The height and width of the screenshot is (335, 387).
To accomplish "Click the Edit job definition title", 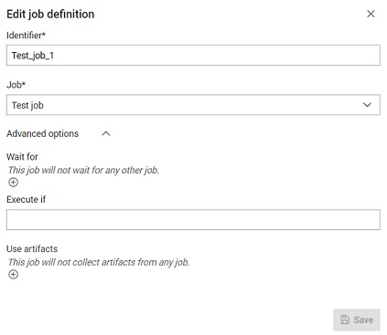I will click(50, 14).
